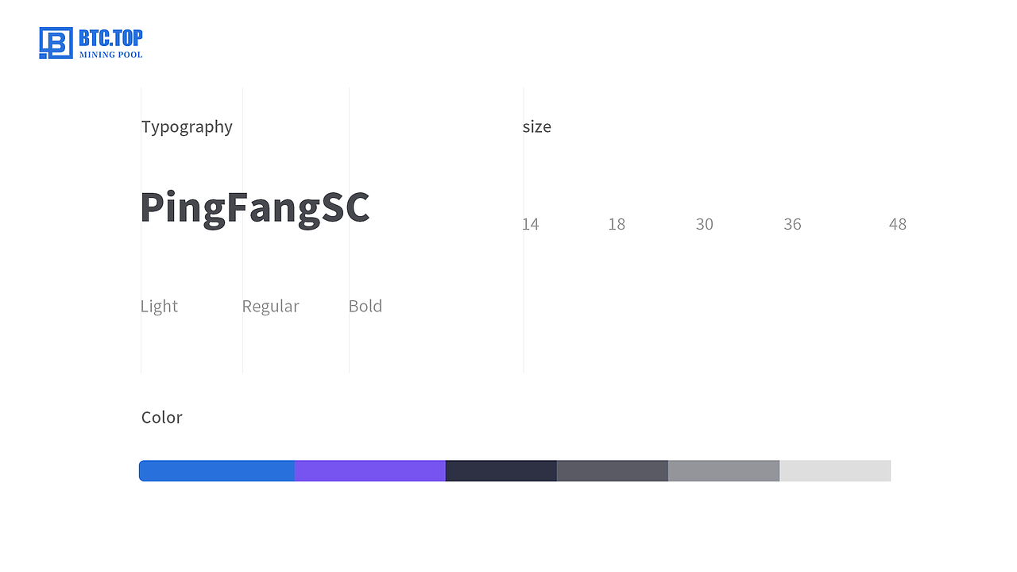This screenshot has width=1017, height=572.
Task: Select font size 30
Action: pos(704,225)
